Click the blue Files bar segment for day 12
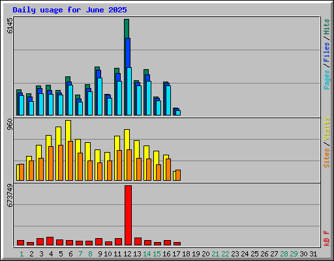Screen dimensions: 334x261 pyautogui.click(x=128, y=53)
